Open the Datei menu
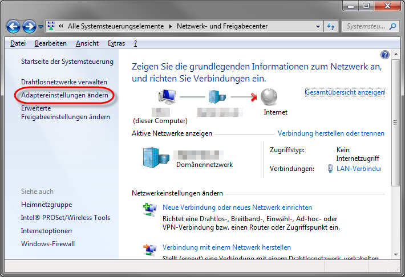Image resolution: width=405 pixels, height=277 pixels. pos(18,43)
